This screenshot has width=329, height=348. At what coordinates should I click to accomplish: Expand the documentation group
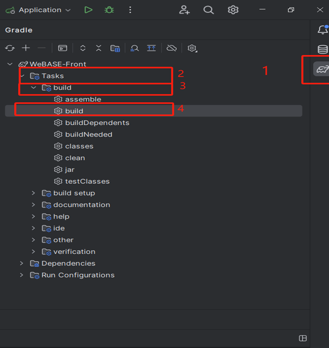click(33, 204)
